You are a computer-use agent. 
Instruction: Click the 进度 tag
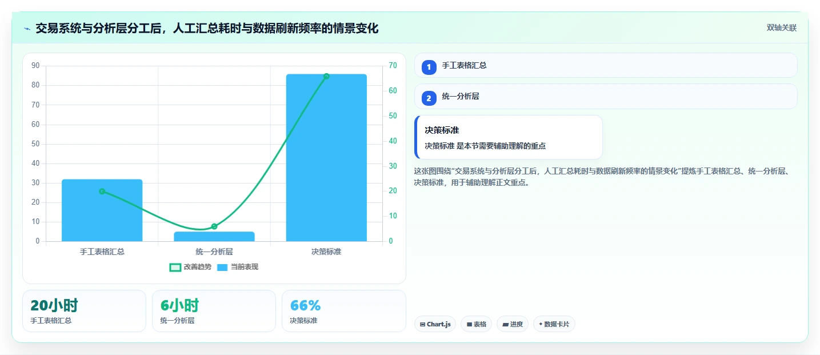(x=513, y=324)
